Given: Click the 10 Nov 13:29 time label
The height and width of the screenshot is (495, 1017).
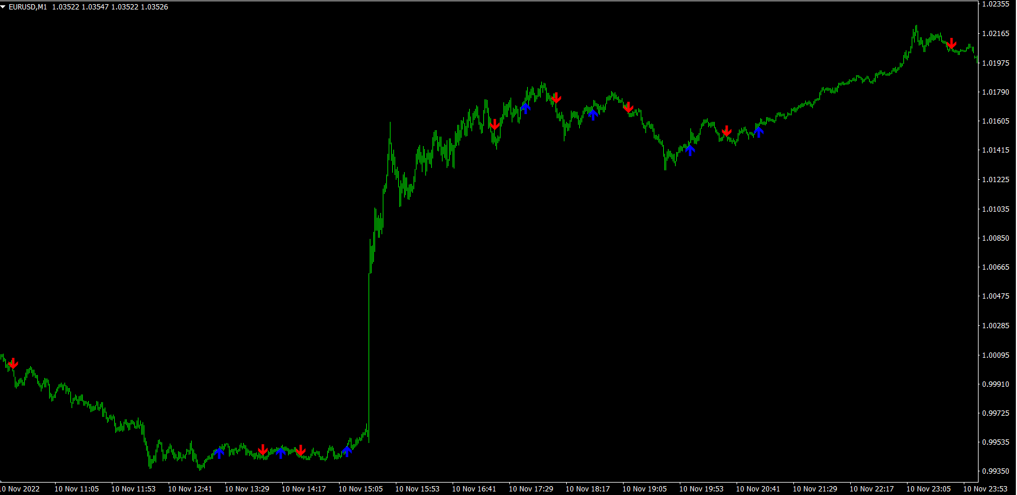Looking at the screenshot, I should pyautogui.click(x=247, y=489).
